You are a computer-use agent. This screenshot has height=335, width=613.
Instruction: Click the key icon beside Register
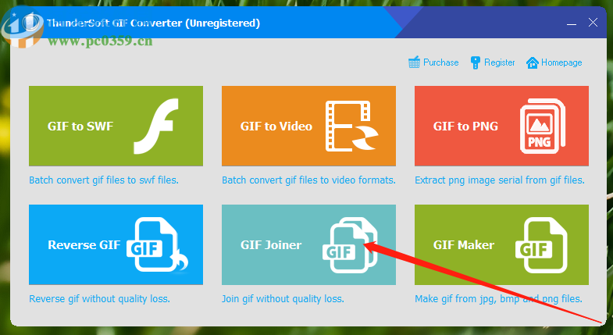click(475, 62)
